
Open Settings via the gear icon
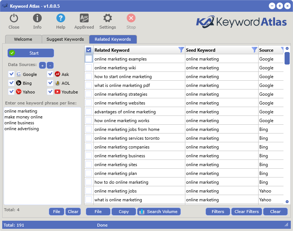coord(107,18)
